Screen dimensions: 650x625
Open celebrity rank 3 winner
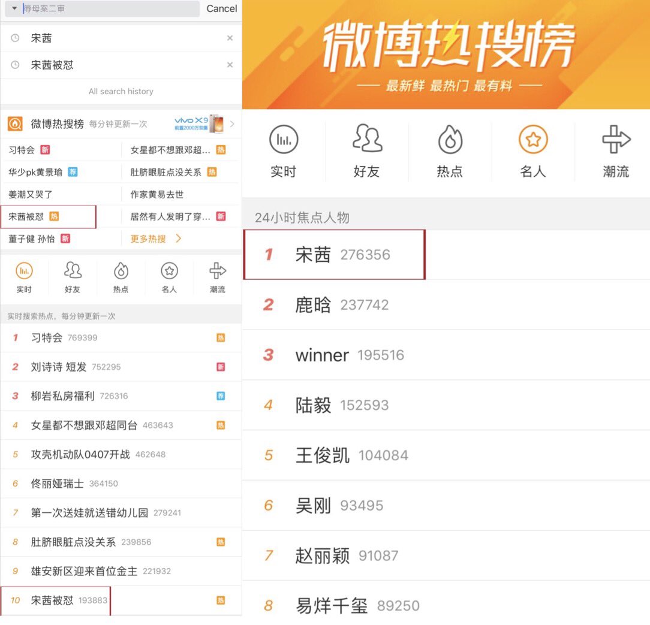(x=446, y=355)
